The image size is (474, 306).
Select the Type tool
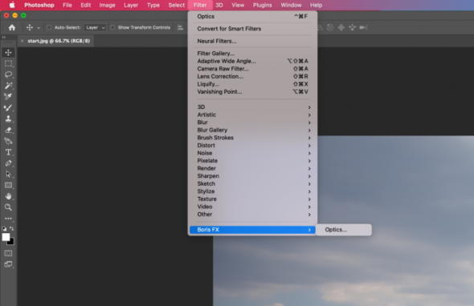click(8, 152)
